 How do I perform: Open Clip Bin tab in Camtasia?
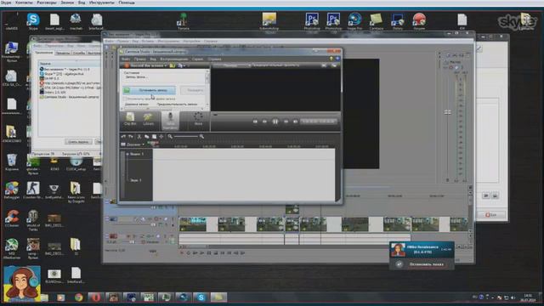point(130,119)
